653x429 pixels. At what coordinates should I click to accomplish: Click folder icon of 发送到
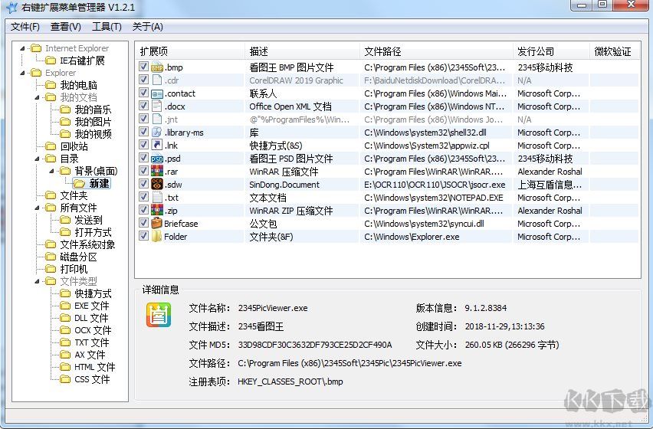pos(65,220)
